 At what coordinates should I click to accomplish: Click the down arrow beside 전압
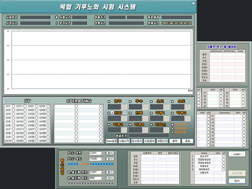click(125, 113)
